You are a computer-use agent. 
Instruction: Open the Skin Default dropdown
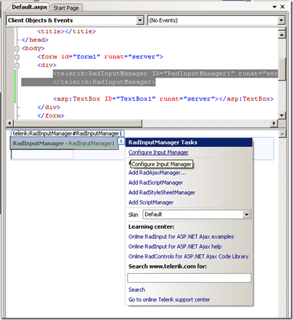(x=246, y=215)
